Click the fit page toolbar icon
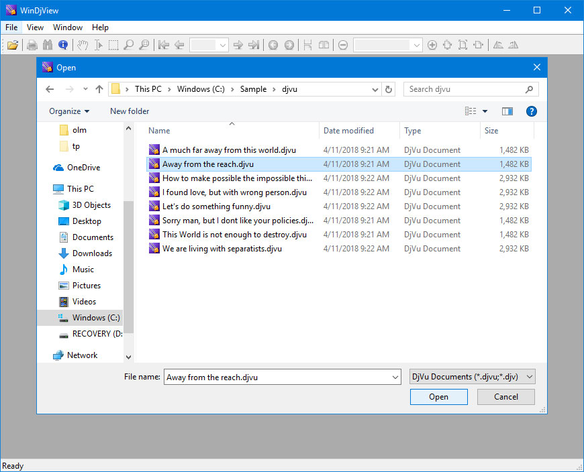 [x=463, y=46]
